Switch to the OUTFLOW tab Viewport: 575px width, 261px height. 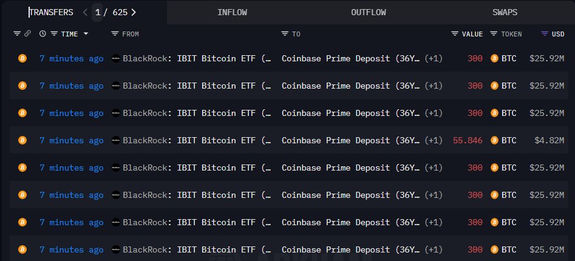[x=368, y=12]
